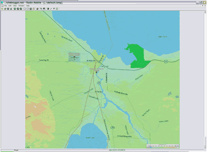Click the floppy disk save icon

pyautogui.click(x=8, y=9)
